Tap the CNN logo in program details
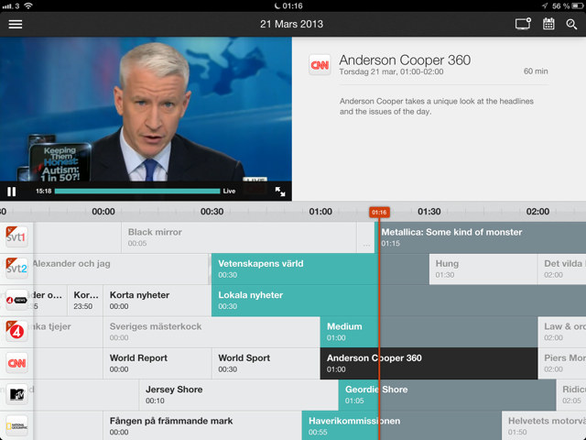586x440 pixels. pos(320,65)
